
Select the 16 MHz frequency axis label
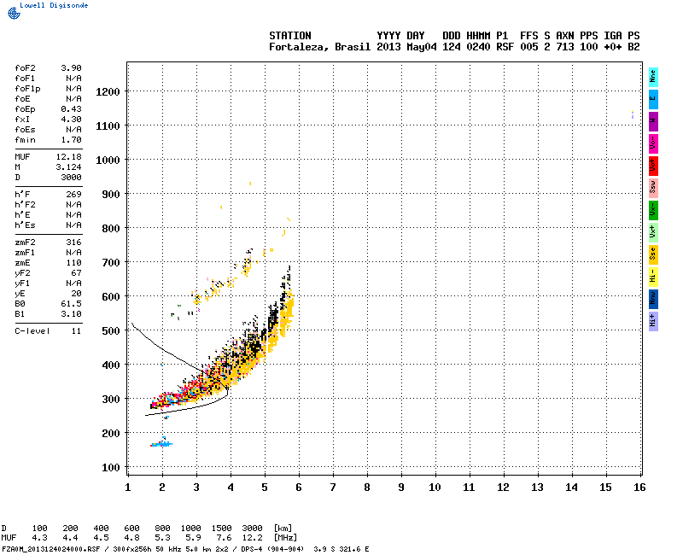coord(639,488)
